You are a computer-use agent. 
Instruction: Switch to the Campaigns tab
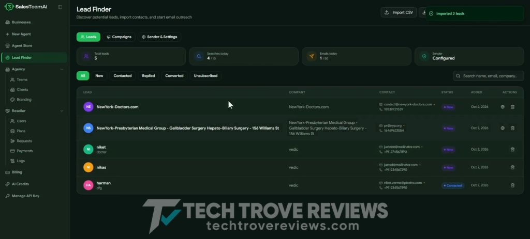[x=119, y=37]
